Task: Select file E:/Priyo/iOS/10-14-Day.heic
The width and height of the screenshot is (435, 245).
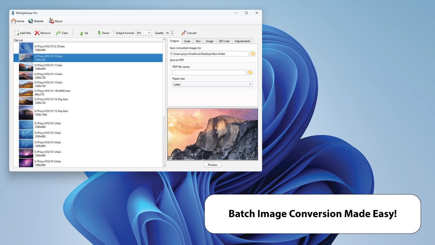Action: coord(88,101)
